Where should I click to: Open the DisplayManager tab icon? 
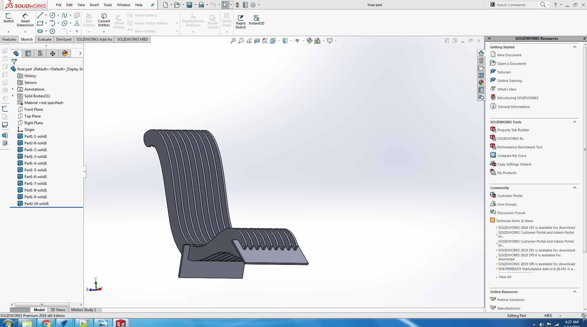tap(65, 54)
